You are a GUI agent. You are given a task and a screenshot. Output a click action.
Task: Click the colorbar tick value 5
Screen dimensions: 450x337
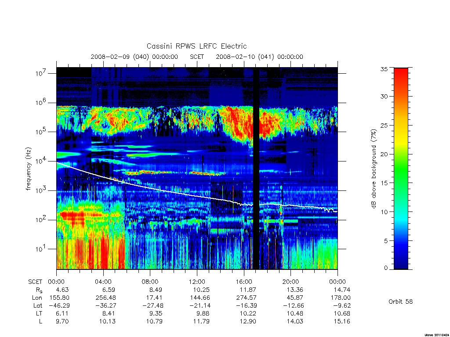(x=386, y=241)
